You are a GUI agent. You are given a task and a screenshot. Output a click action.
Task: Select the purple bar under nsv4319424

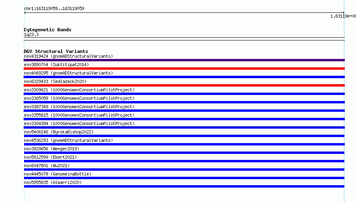pyautogui.click(x=184, y=60)
